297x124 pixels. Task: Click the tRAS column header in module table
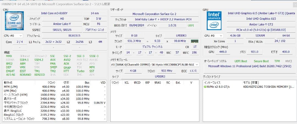(158, 83)
